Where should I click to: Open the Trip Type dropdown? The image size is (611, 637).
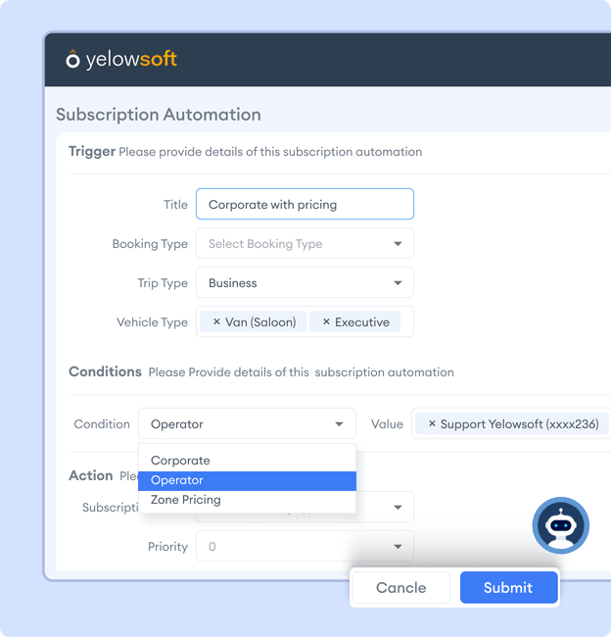point(398,283)
